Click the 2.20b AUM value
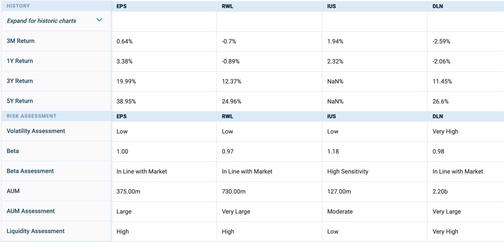The image size is (504, 242). point(441,192)
